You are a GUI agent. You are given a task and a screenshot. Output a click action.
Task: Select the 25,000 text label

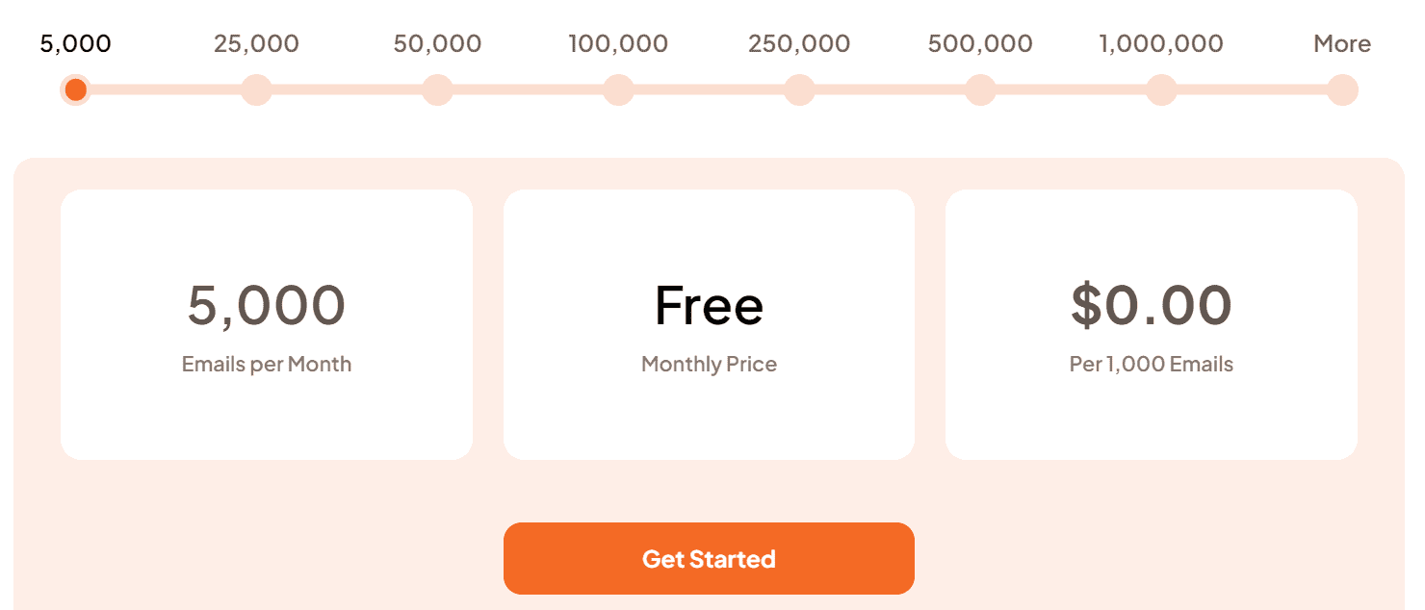[x=256, y=43]
